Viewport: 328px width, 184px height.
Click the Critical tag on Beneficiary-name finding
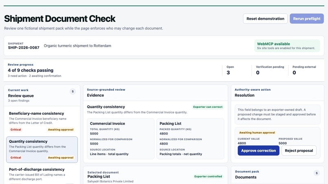pos(16,130)
